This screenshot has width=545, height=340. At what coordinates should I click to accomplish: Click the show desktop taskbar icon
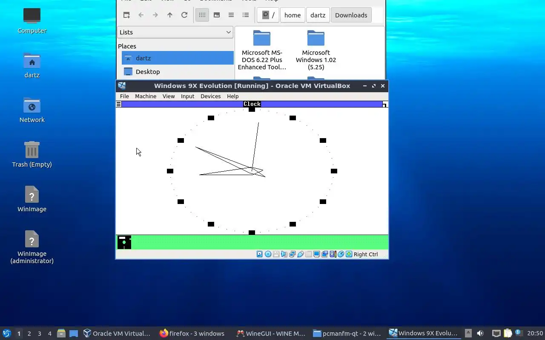coord(74,333)
